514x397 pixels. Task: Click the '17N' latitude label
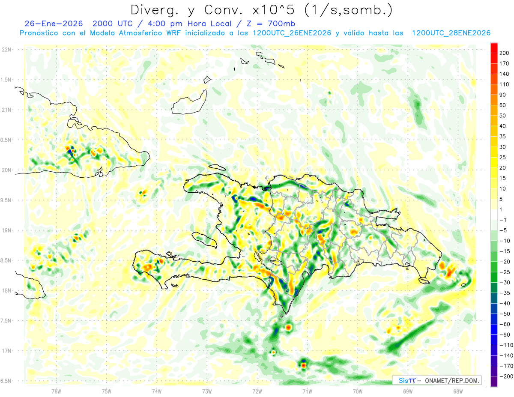[6, 351]
